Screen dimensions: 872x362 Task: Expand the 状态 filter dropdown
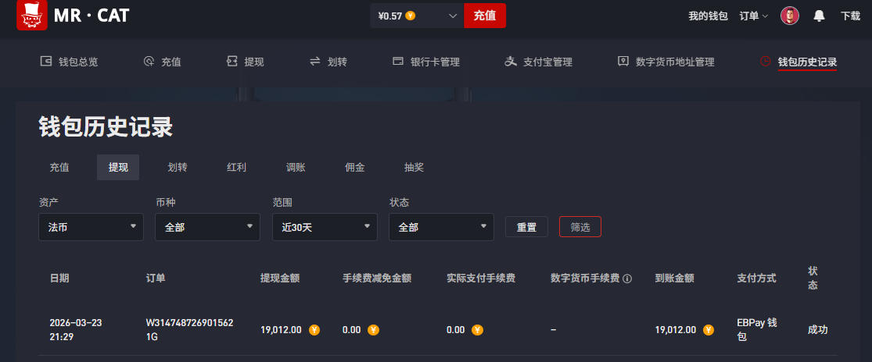tap(441, 227)
